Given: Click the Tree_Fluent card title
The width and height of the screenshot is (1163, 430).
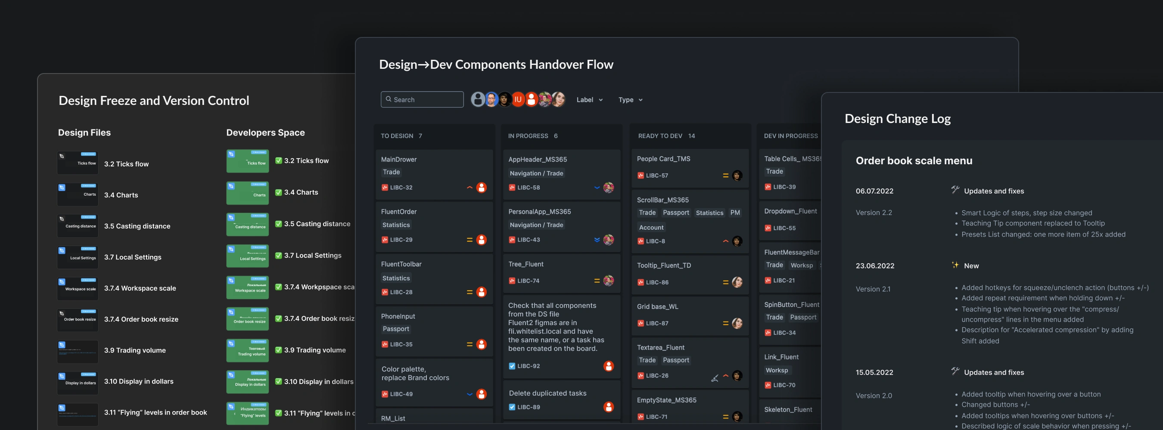Looking at the screenshot, I should tap(526, 264).
